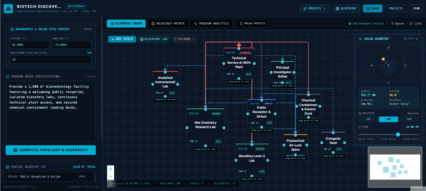The height and width of the screenshot is (191, 426).
Task: Click the top port of Analytical Instrumentation Lab node
Action: (165, 72)
